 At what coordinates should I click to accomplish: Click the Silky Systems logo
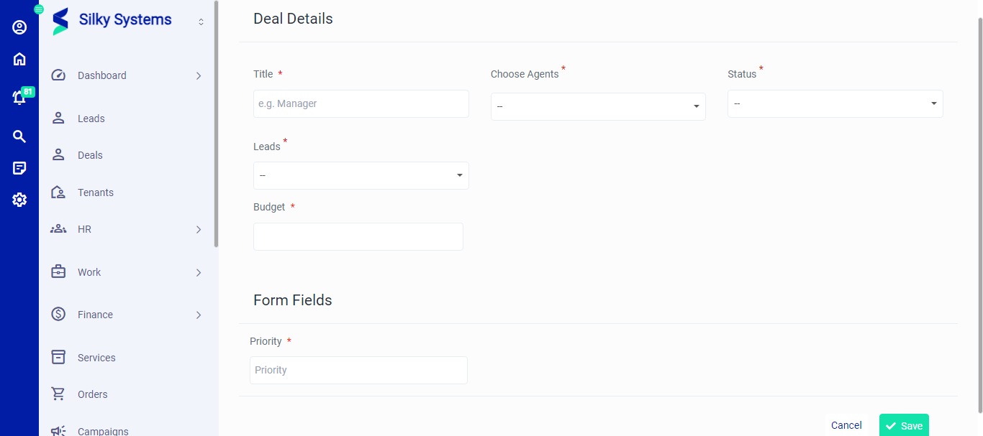point(60,21)
